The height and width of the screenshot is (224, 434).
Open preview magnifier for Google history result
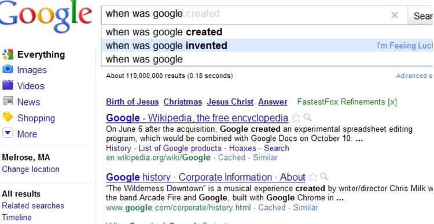coord(324,177)
